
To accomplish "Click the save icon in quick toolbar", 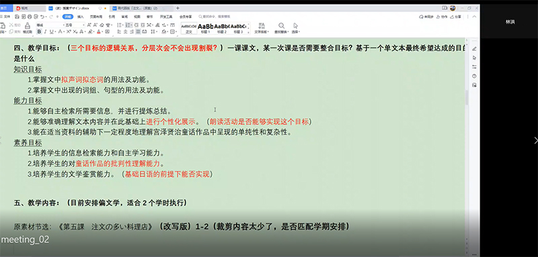I will pos(17,16).
